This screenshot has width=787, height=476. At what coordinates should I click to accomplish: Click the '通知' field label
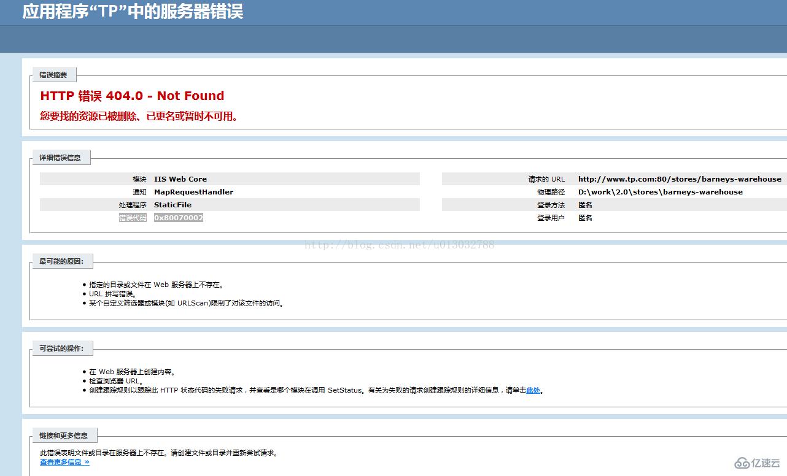click(139, 192)
